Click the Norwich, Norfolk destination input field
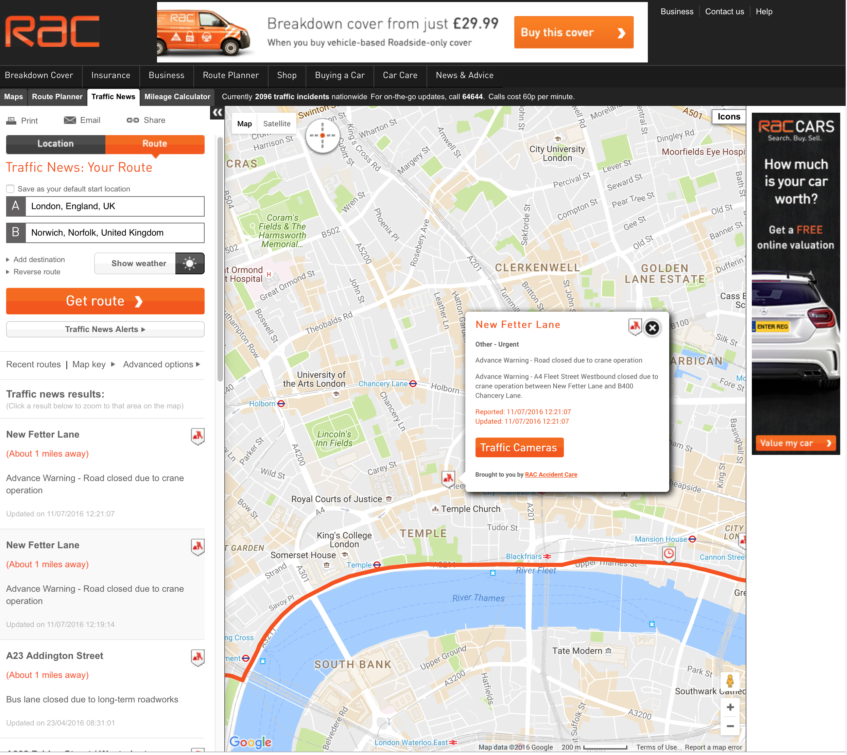This screenshot has width=847, height=755. pos(113,233)
